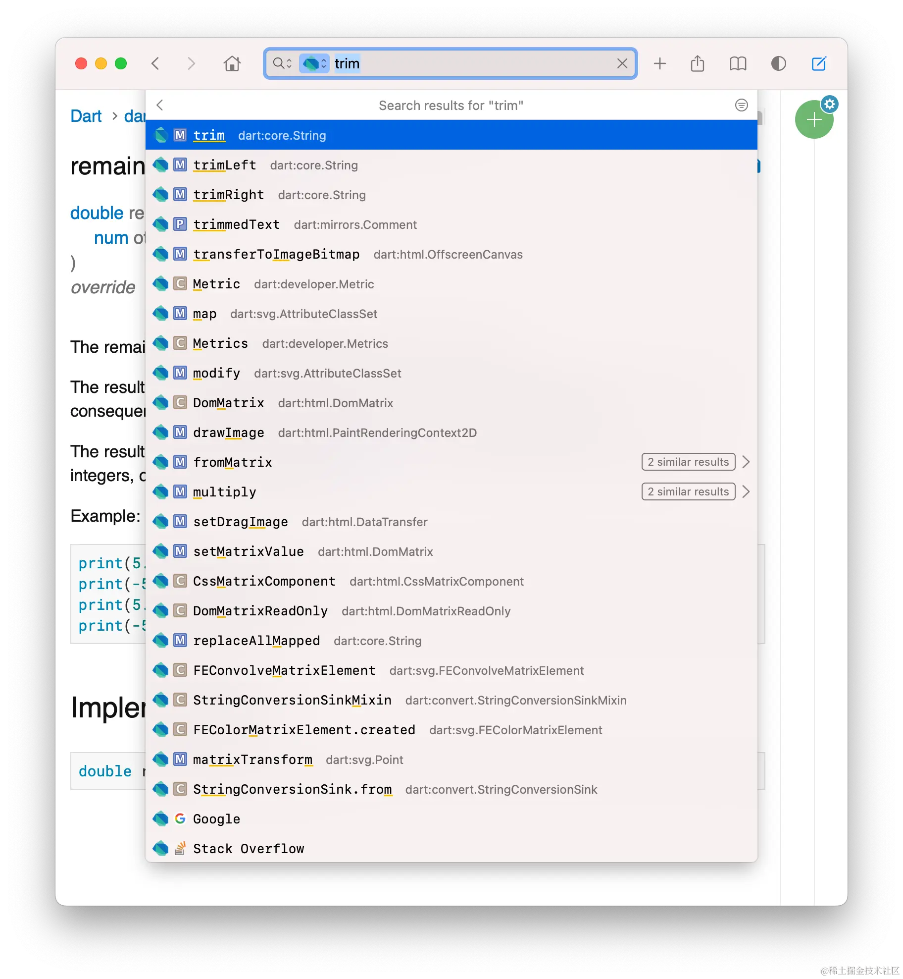The height and width of the screenshot is (979, 903).
Task: Open the map AttributeClassSet result
Action: [451, 313]
